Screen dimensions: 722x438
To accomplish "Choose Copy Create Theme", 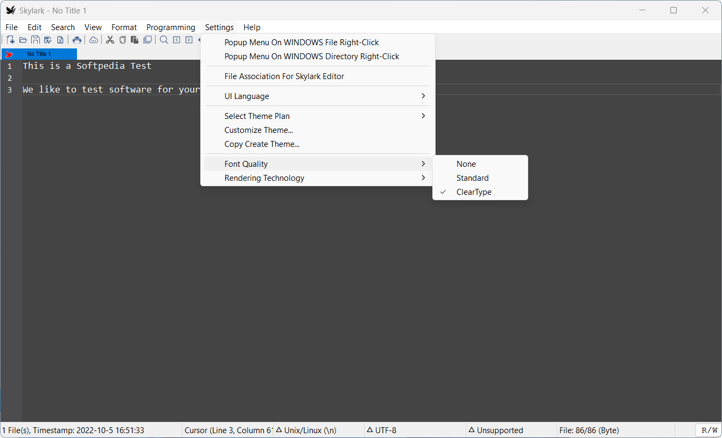I will 318,144.
